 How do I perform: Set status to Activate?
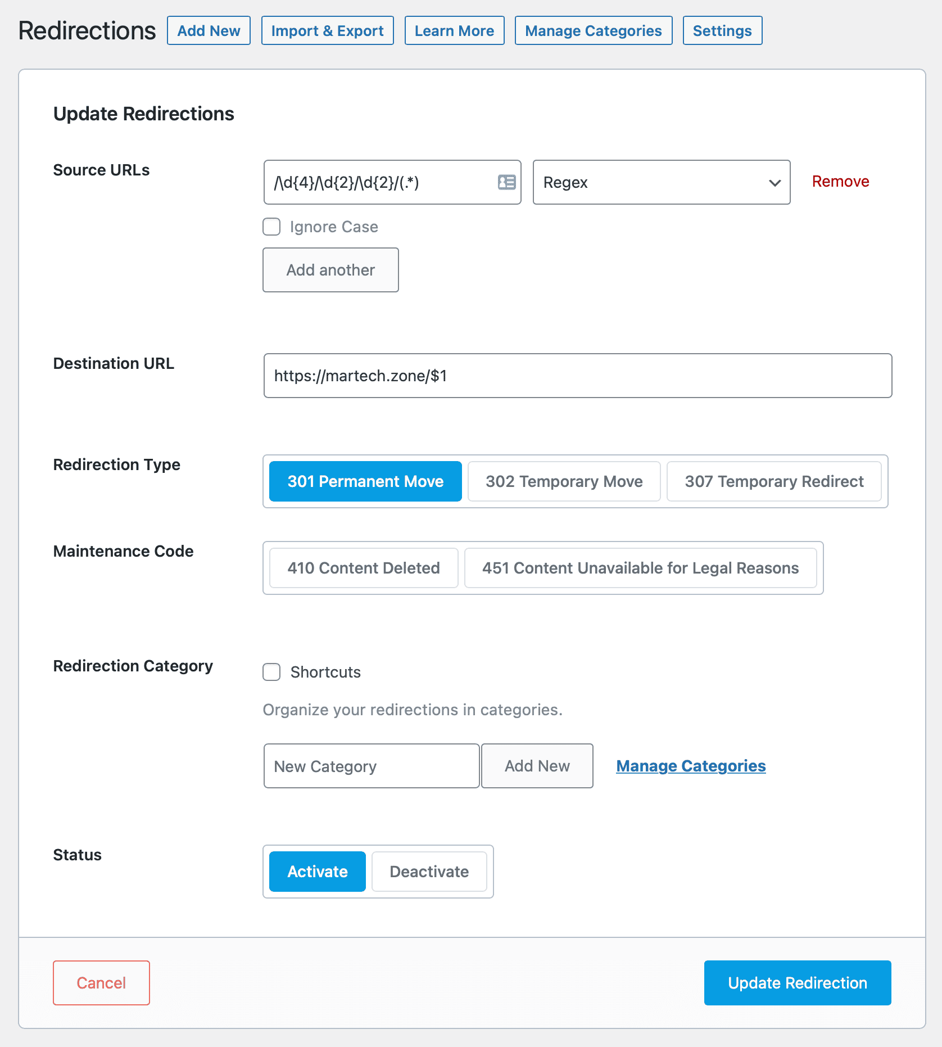click(x=318, y=872)
